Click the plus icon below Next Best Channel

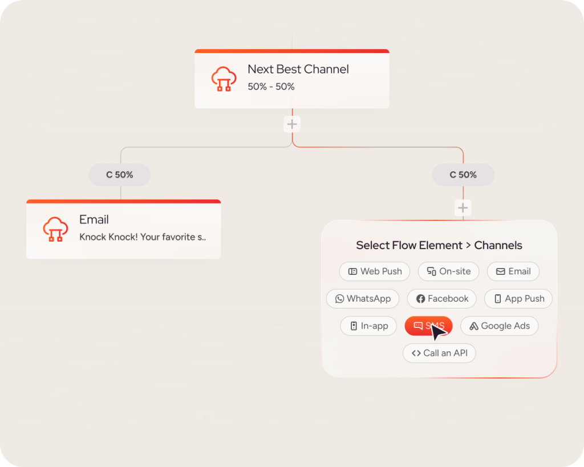point(292,124)
